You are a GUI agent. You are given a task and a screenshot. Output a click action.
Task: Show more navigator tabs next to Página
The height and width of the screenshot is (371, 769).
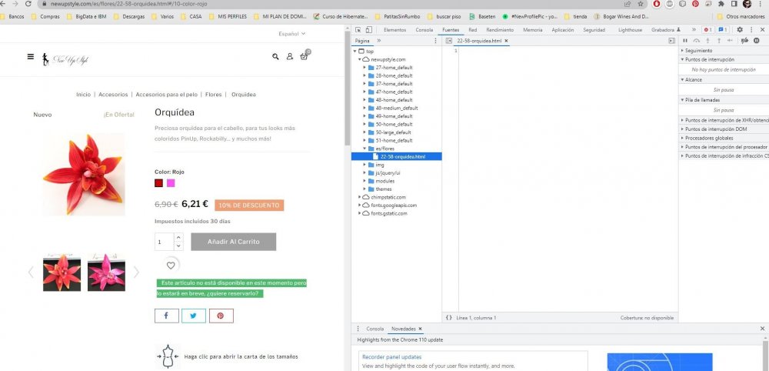379,41
